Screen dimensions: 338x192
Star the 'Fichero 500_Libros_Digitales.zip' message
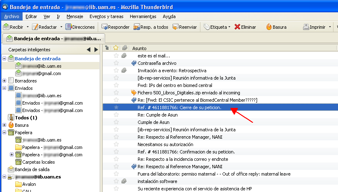tap(116, 93)
